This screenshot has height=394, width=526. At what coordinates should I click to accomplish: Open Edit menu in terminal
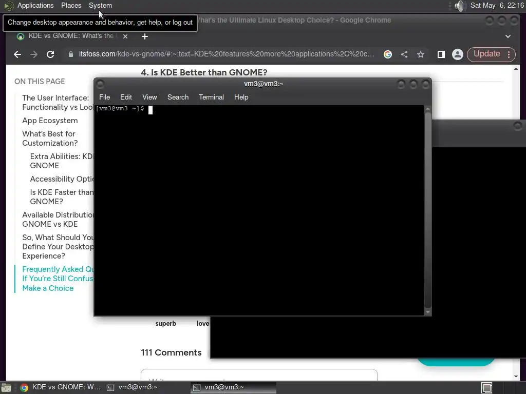(126, 97)
